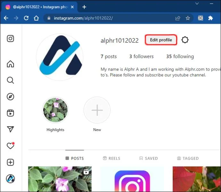Go to Home in Instagram sidebar
The image size is (221, 192).
(x=11, y=64)
